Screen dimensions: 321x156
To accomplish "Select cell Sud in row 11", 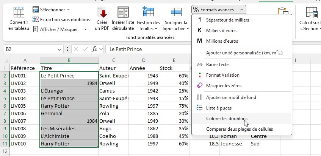I will pos(265,144).
